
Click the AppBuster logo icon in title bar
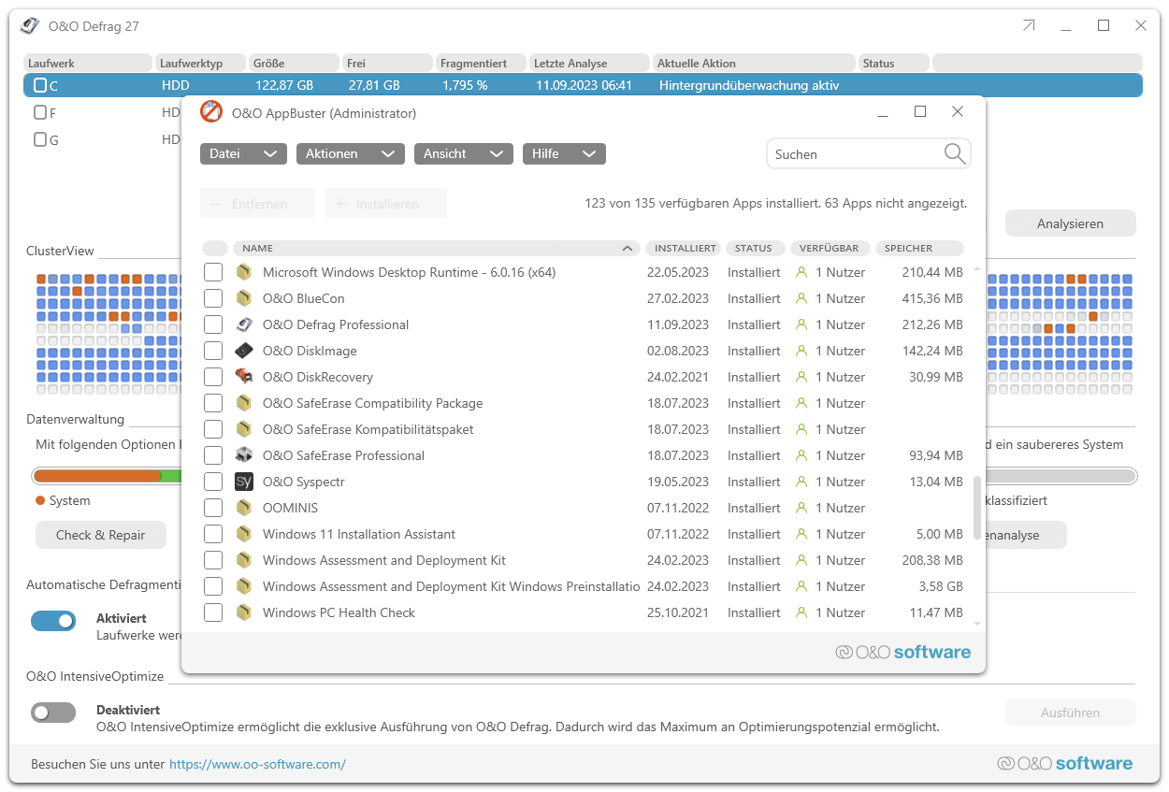(211, 112)
